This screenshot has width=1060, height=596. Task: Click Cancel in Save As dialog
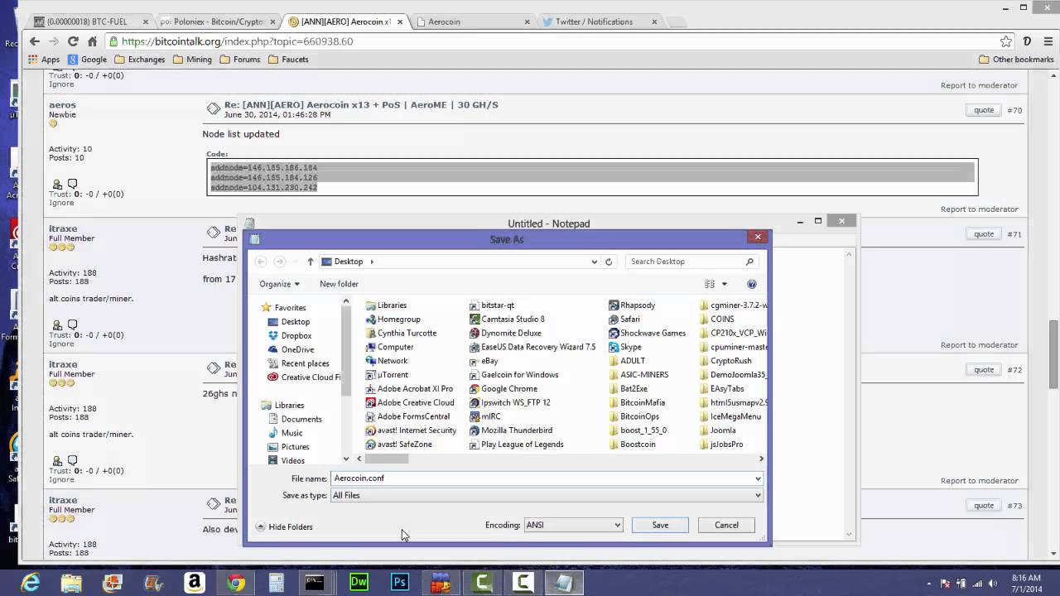coord(726,525)
